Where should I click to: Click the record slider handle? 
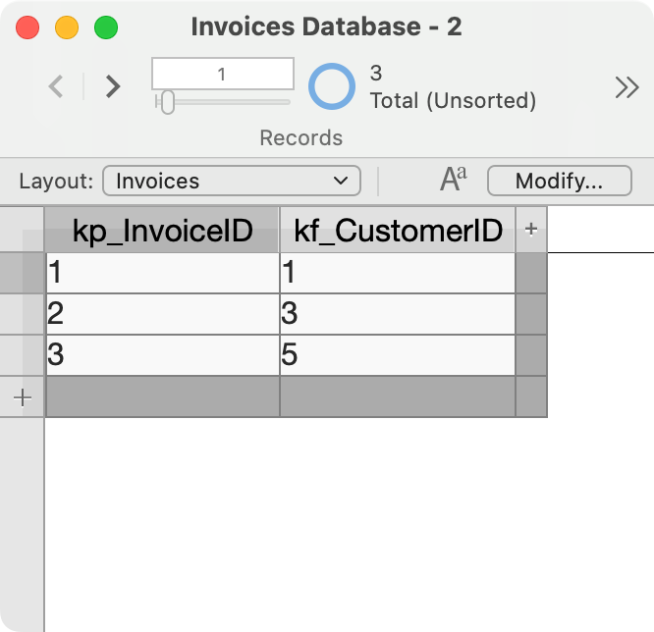coord(168,102)
